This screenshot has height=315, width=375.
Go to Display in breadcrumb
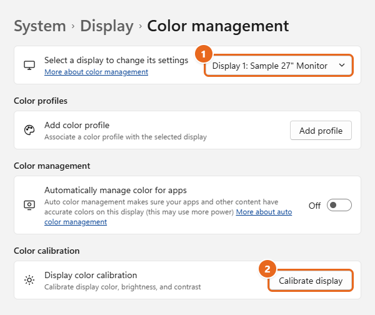pyautogui.click(x=107, y=26)
